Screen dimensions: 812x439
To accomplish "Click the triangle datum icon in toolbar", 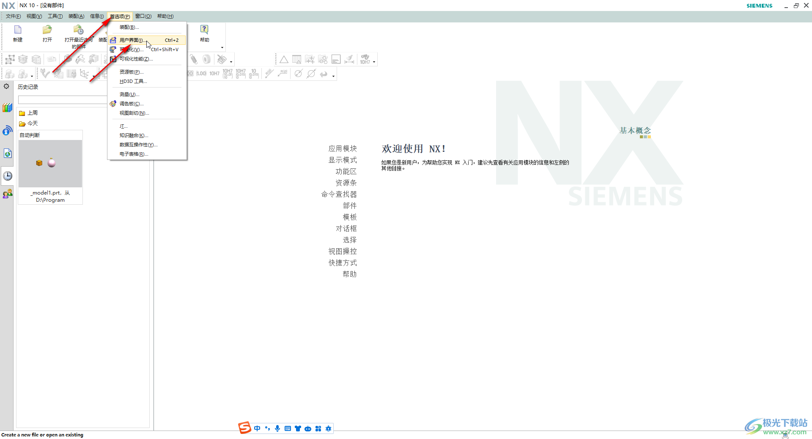I will [284, 60].
